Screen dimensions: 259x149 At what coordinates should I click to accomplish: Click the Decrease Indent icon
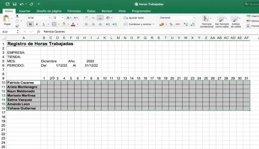coord(108,24)
